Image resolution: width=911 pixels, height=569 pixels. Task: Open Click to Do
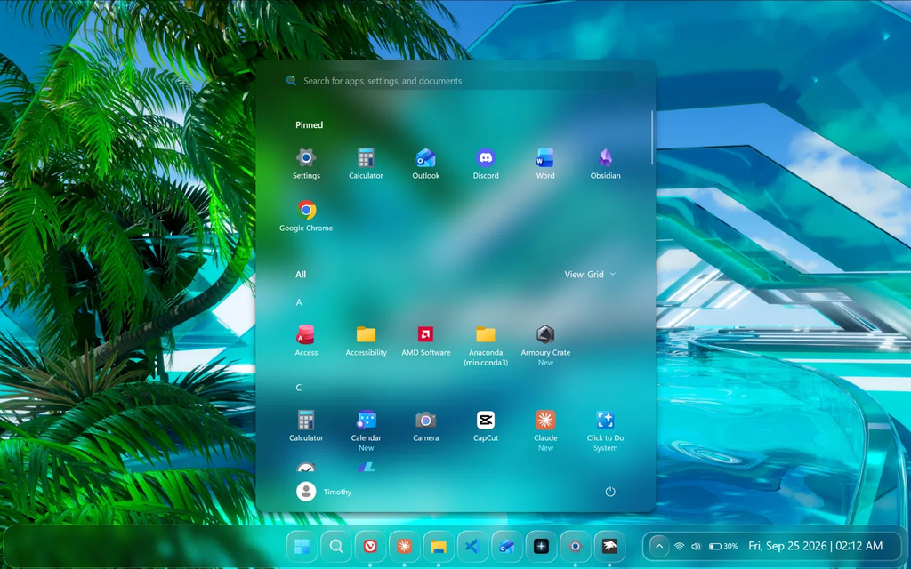[x=605, y=431]
